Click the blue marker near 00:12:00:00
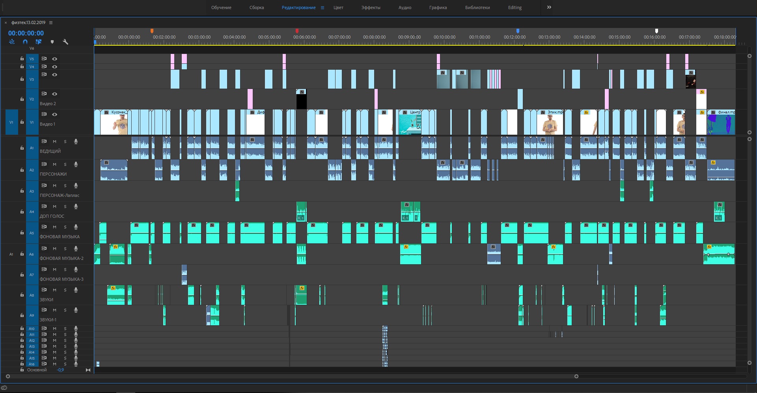This screenshot has height=393, width=757. 518,31
